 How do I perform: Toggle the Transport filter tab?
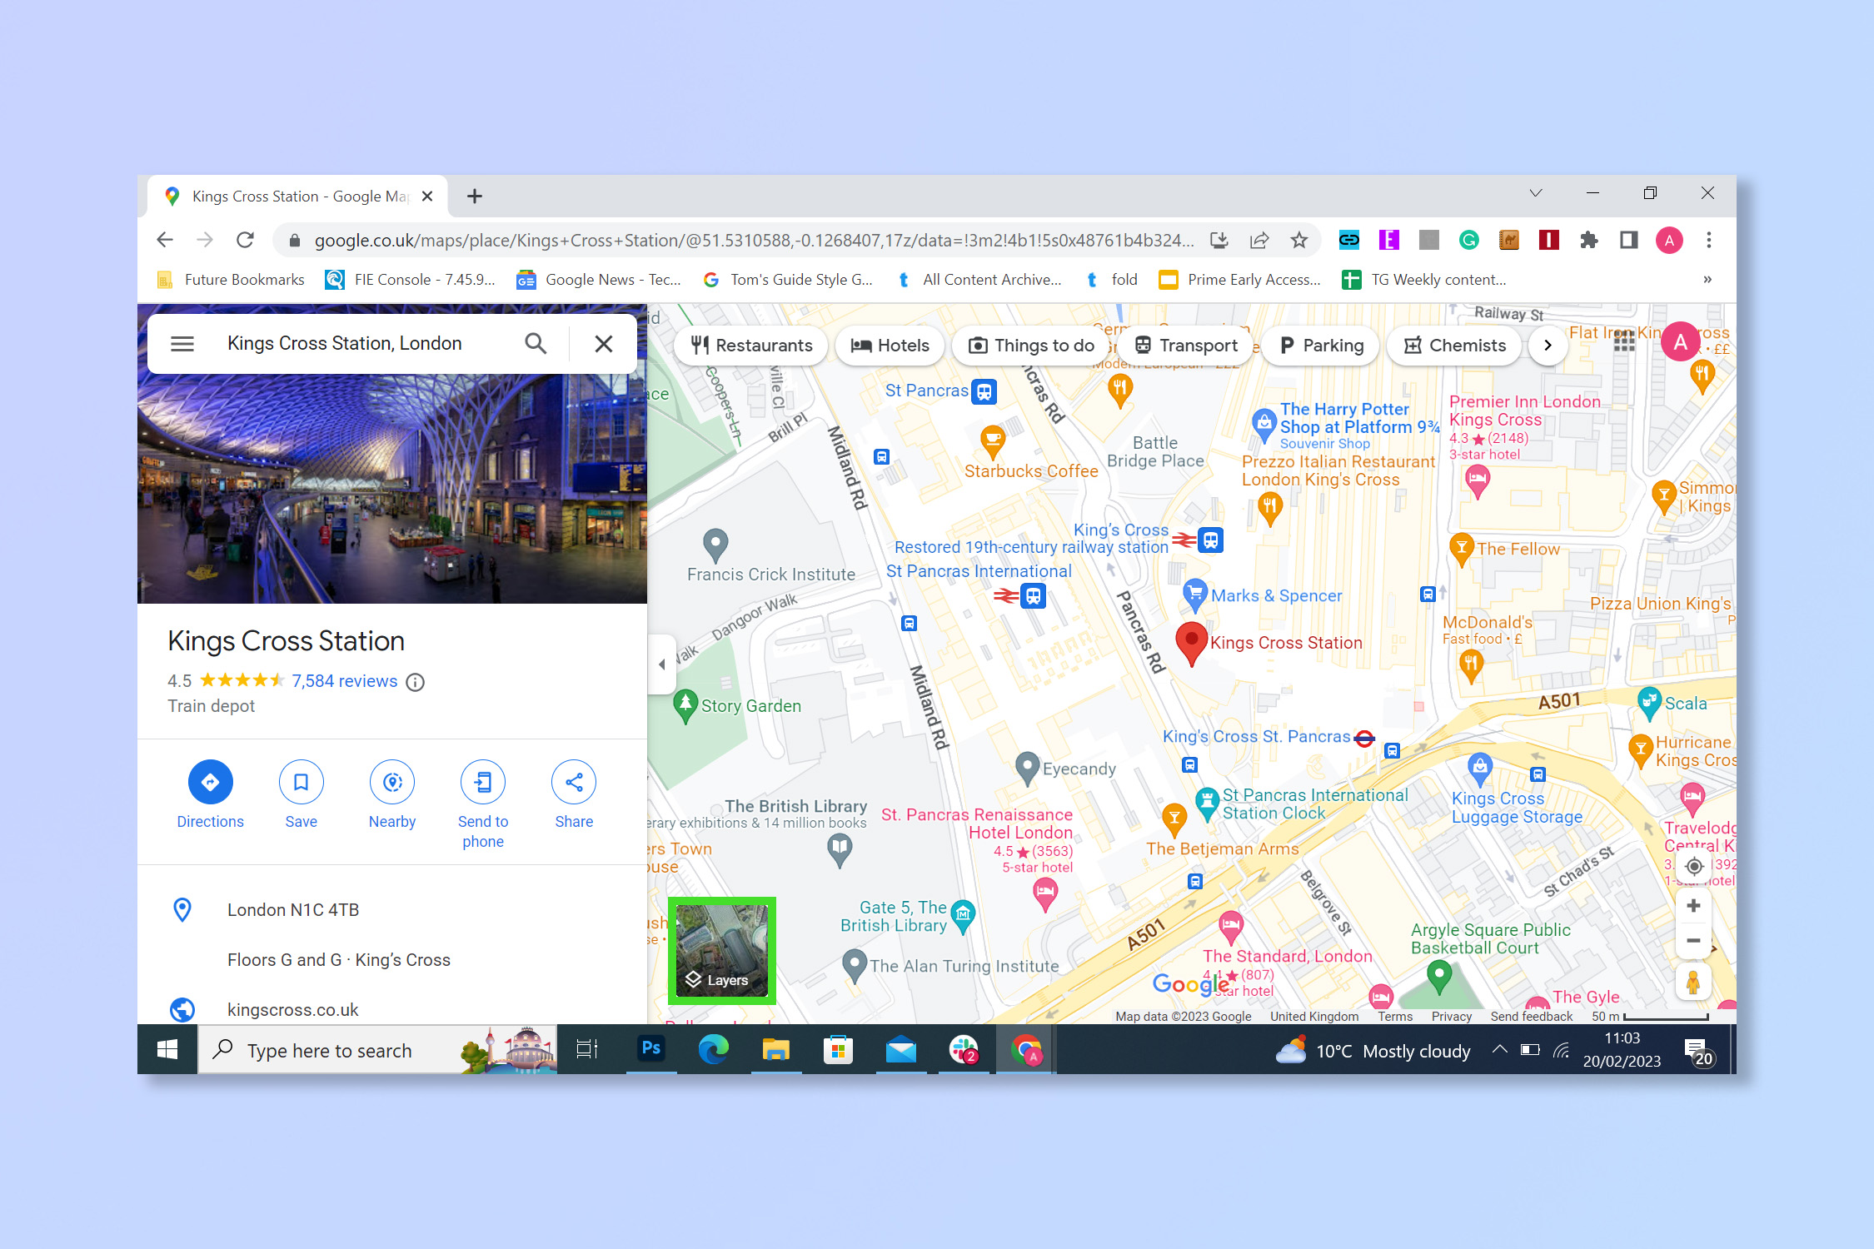1196,345
